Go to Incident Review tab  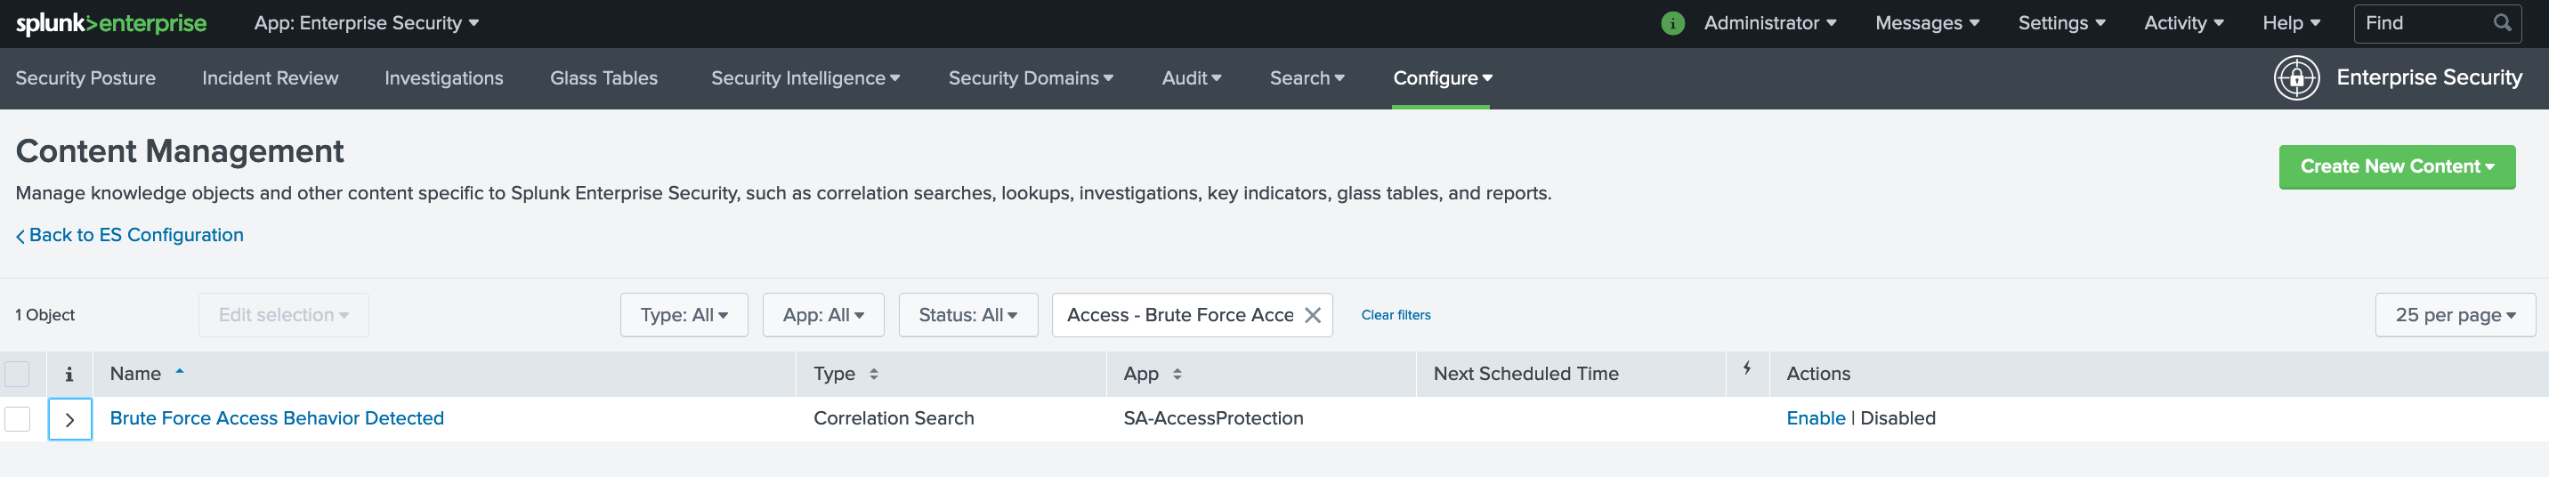[271, 78]
